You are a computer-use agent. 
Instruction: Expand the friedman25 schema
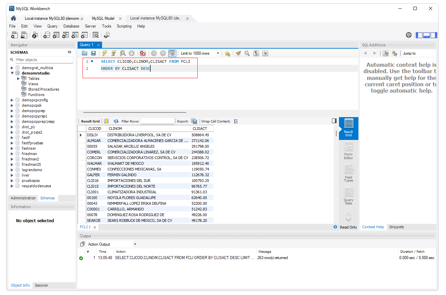click(12, 164)
